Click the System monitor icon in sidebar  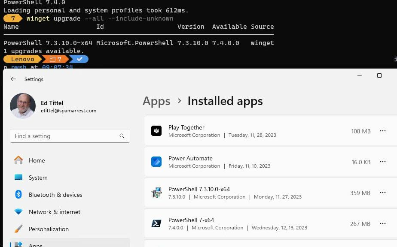(x=18, y=177)
